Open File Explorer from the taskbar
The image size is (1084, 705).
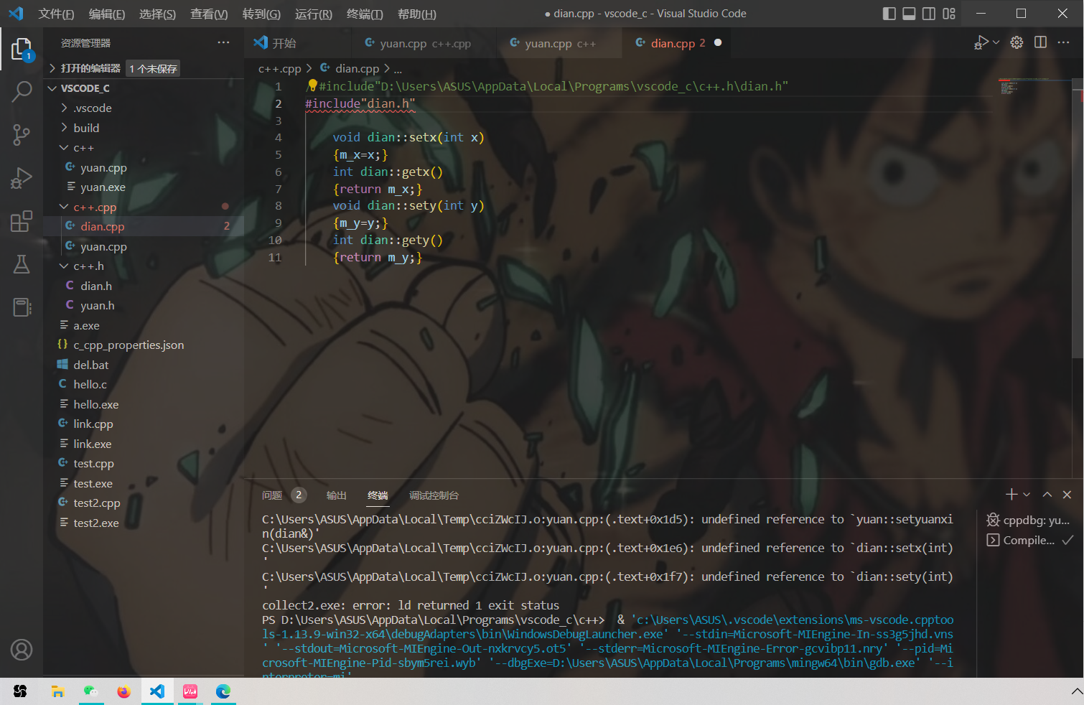click(x=57, y=691)
